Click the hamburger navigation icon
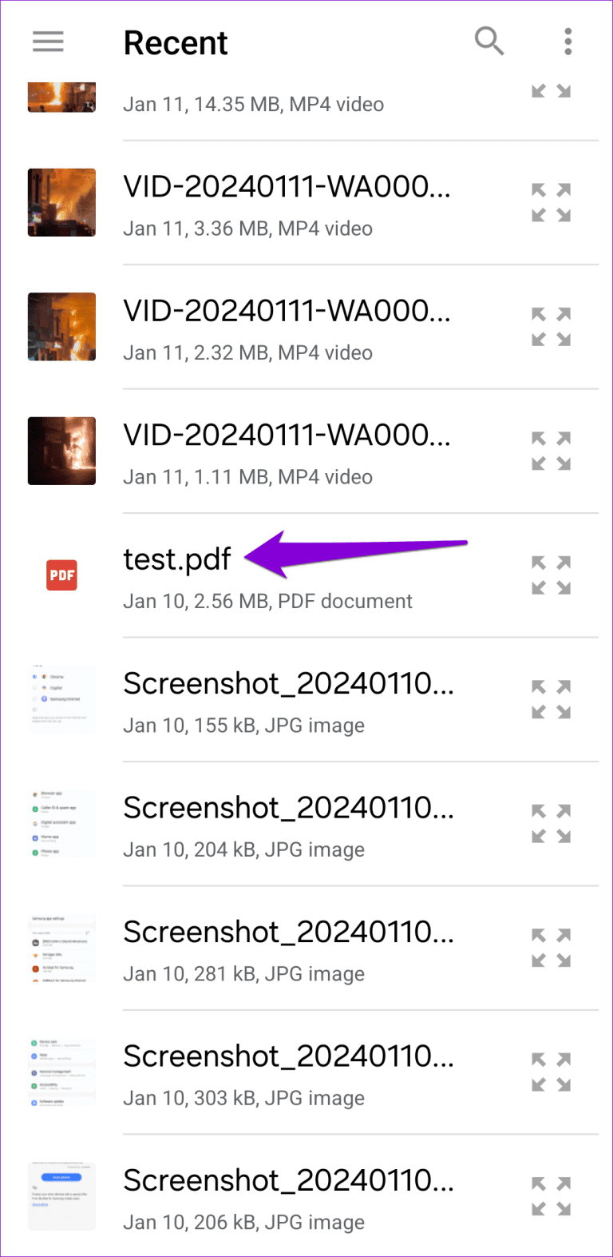The image size is (613, 1257). click(48, 41)
